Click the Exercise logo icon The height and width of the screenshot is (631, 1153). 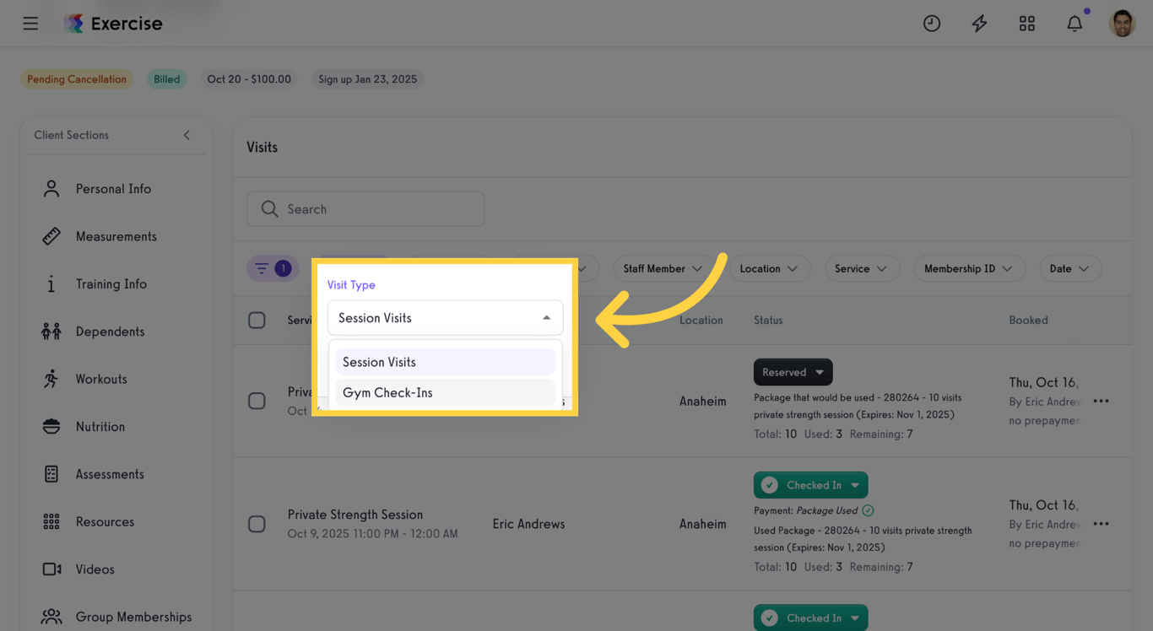pyautogui.click(x=74, y=24)
